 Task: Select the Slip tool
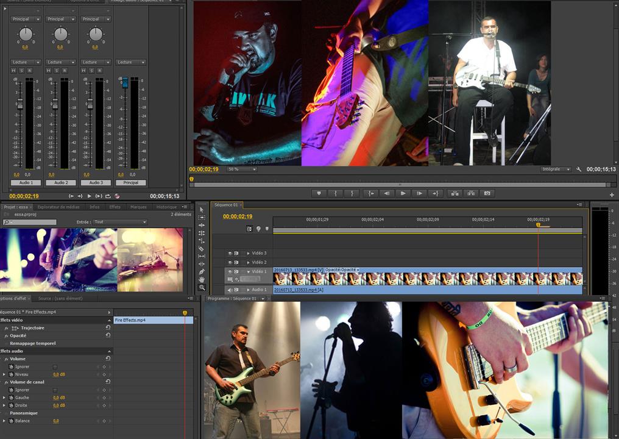tap(202, 256)
